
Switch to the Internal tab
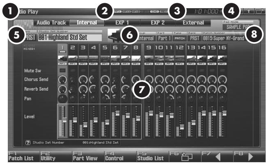point(87,22)
